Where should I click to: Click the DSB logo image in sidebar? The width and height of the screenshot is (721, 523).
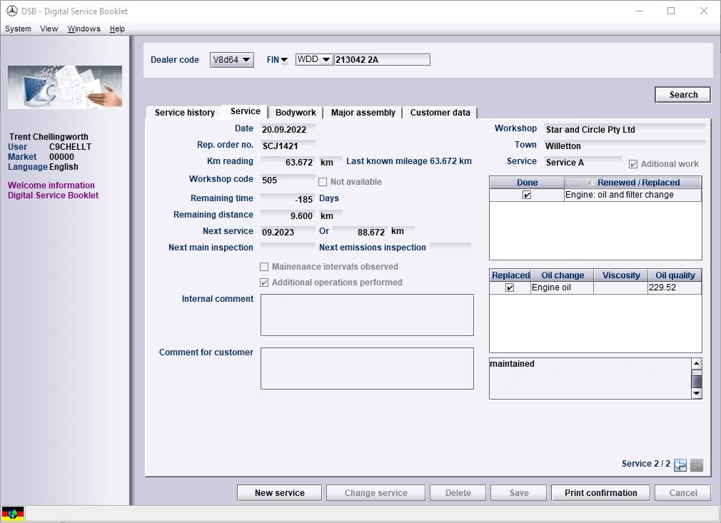pos(65,87)
